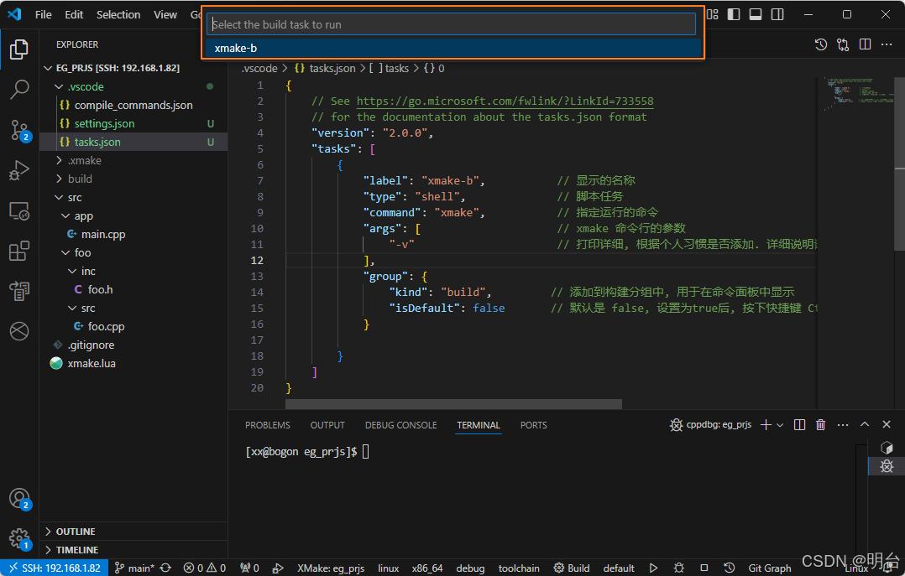
Task: Open the Edit menu
Action: (74, 14)
